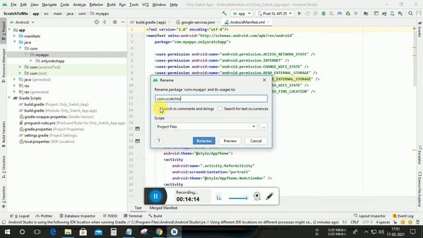Click the myapps breadcrumb in navigation bar
The height and width of the screenshot is (238, 423).
pos(100,13)
